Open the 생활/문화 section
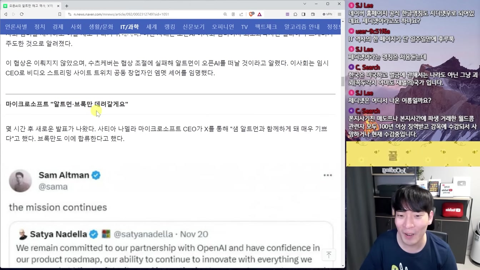This screenshot has height=270, width=480. pos(101,27)
